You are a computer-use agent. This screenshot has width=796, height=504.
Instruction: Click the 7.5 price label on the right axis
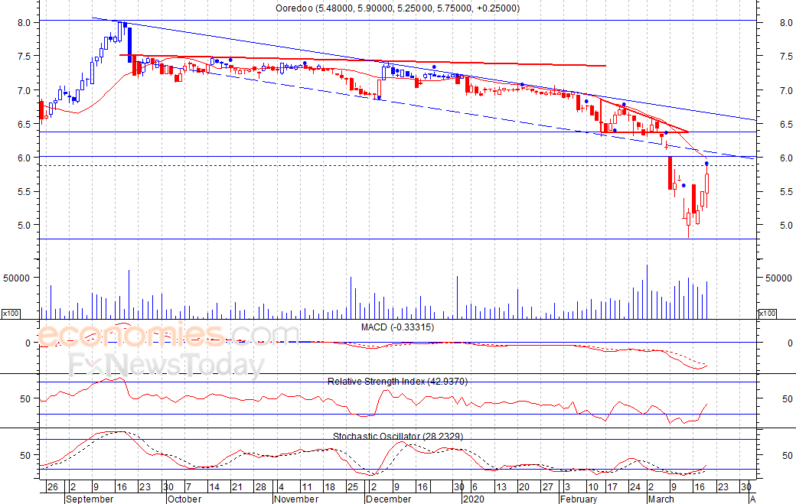(786, 57)
